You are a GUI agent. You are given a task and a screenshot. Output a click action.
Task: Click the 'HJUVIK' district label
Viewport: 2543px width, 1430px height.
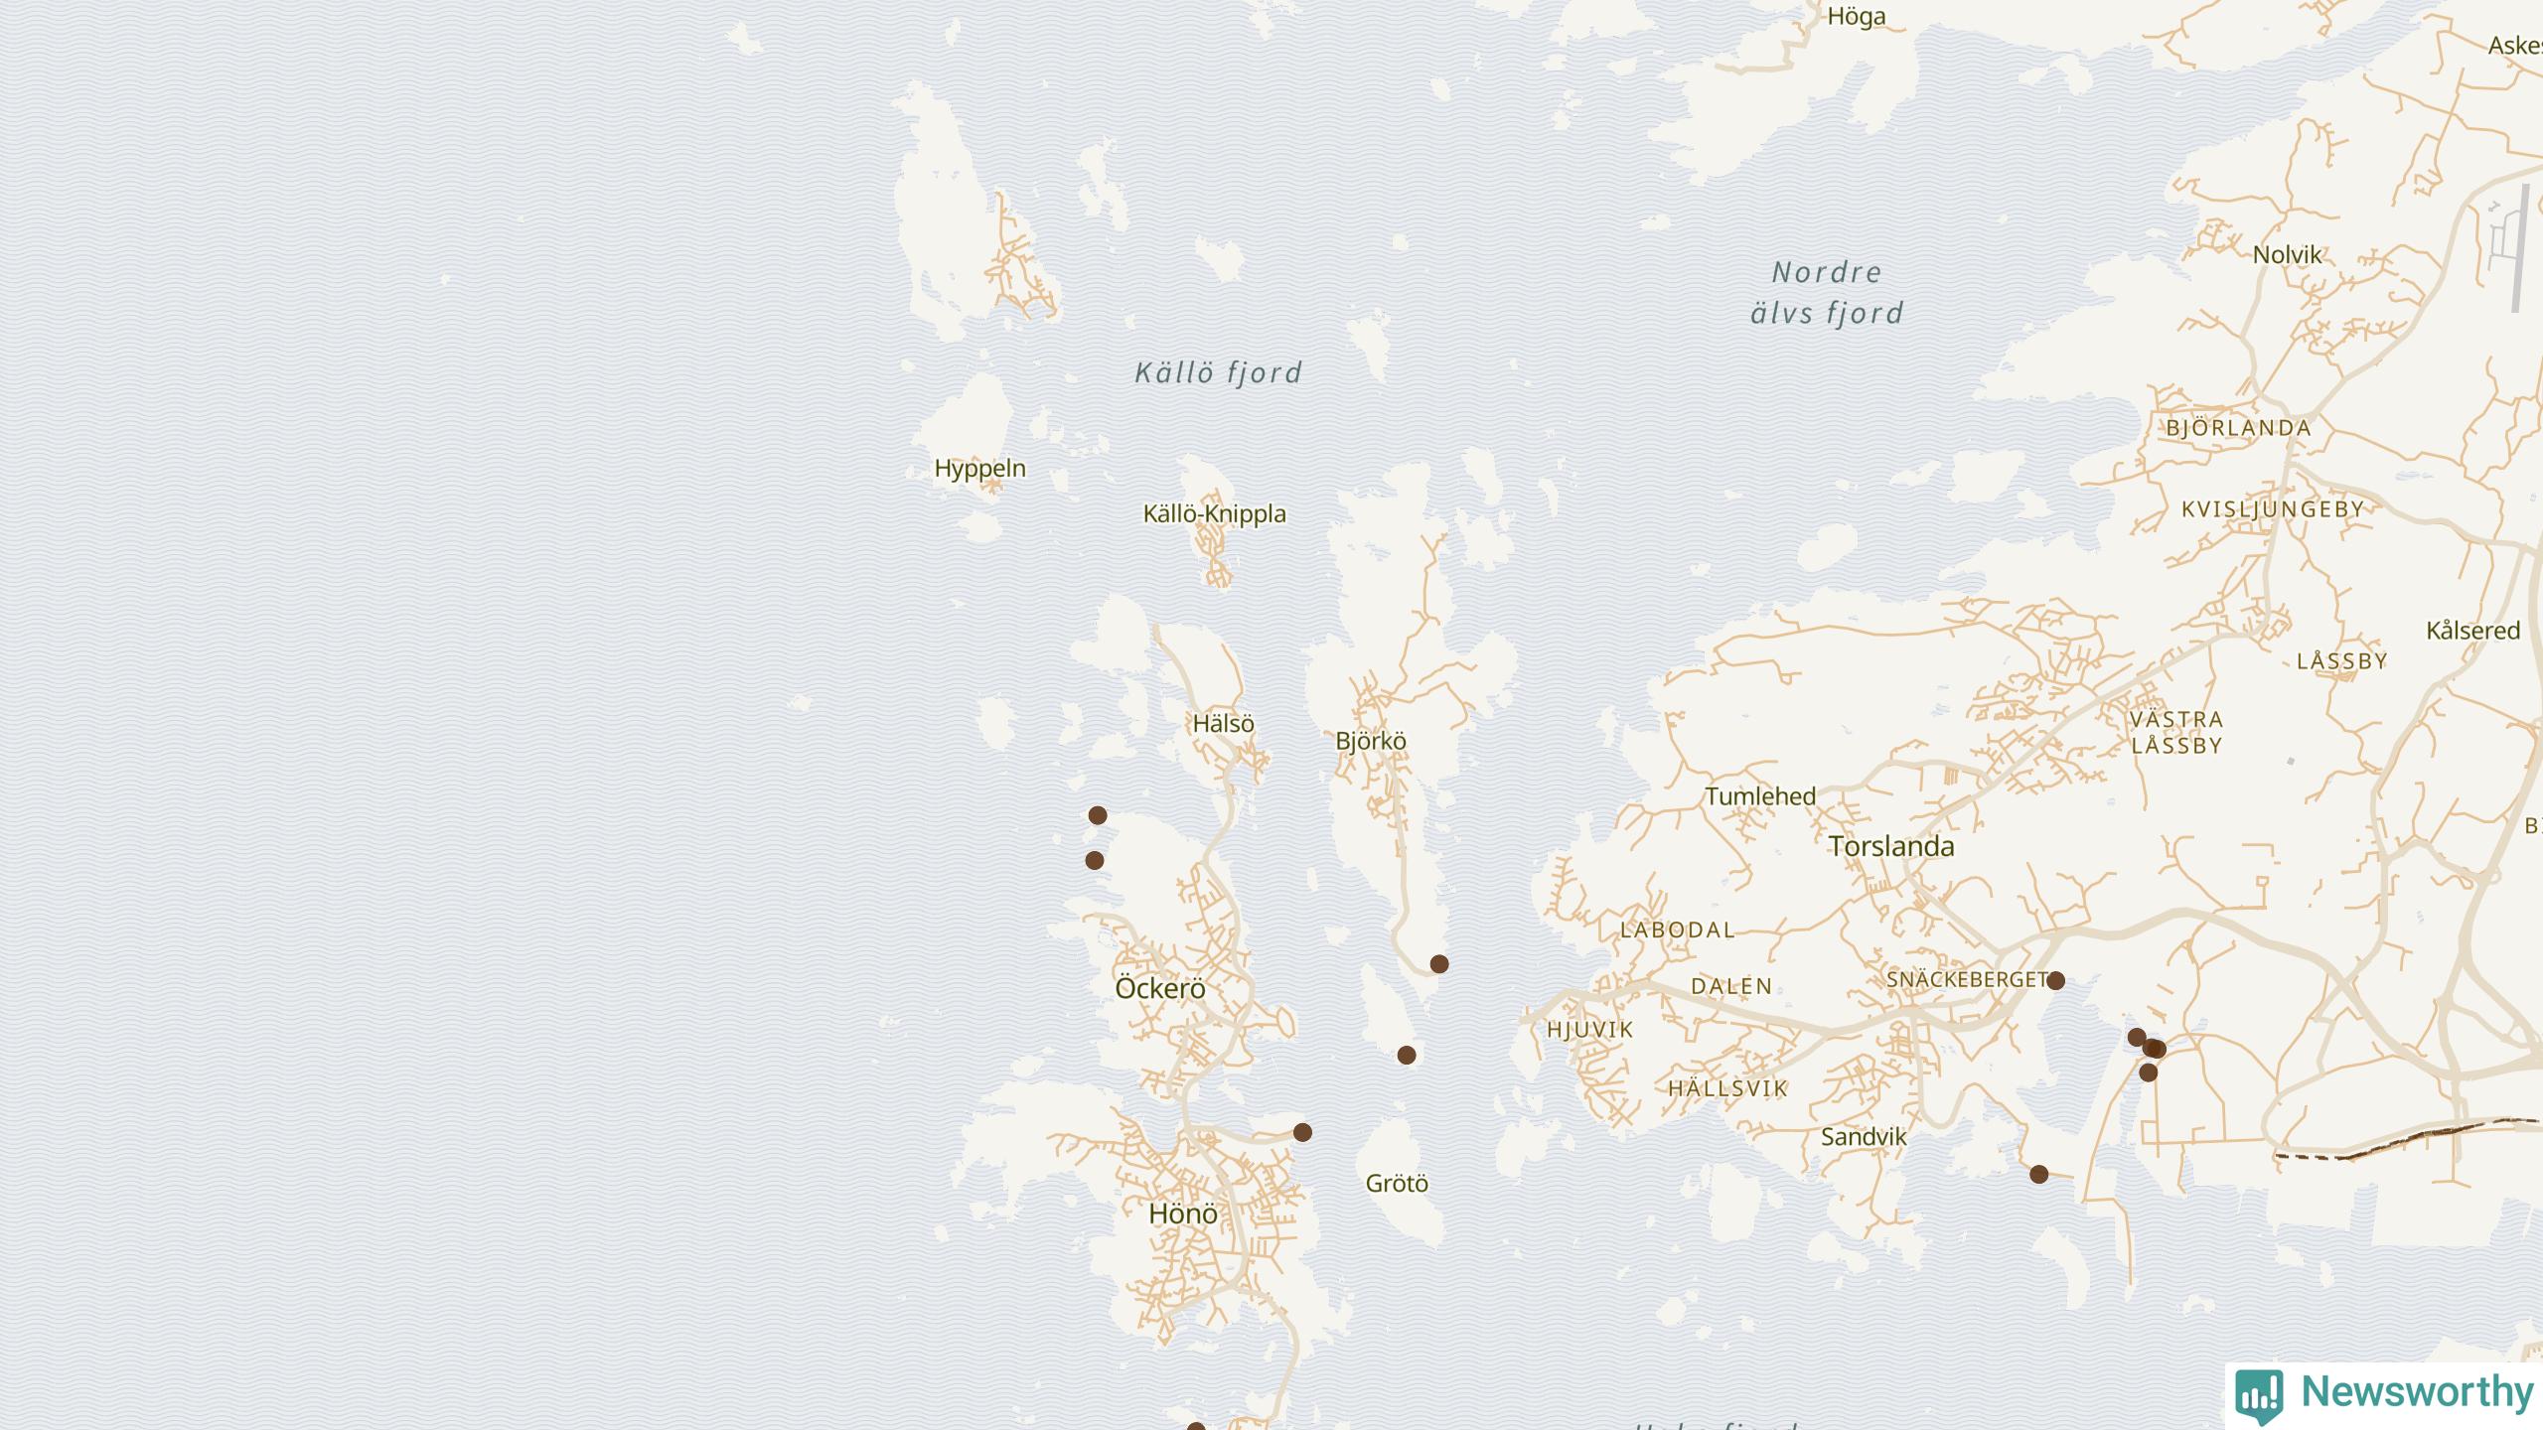click(1590, 1030)
